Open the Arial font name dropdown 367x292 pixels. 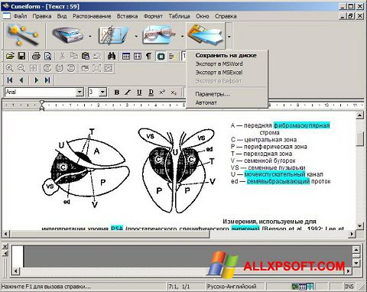[x=80, y=92]
